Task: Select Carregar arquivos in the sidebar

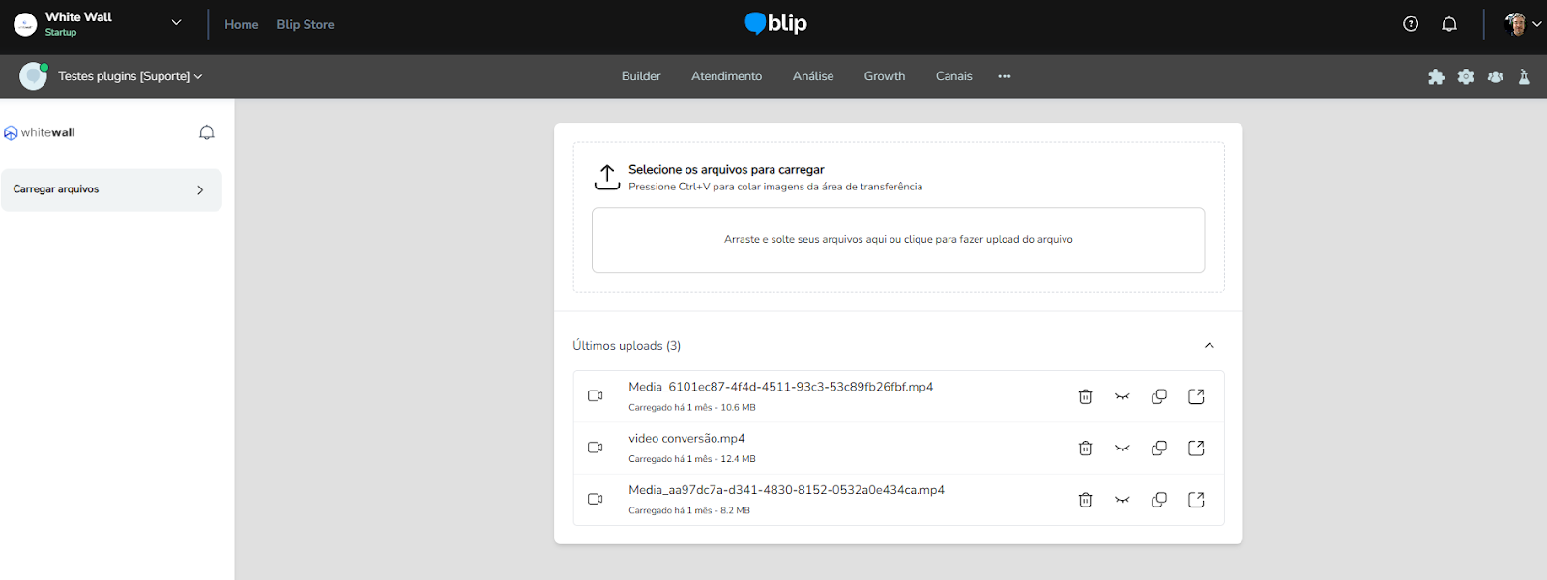Action: click(x=111, y=189)
